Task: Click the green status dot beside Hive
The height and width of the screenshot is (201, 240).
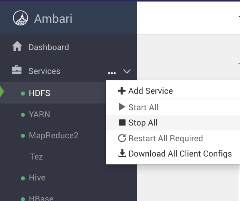Action: click(23, 178)
